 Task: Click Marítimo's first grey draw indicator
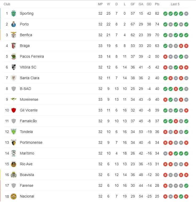point(165,153)
